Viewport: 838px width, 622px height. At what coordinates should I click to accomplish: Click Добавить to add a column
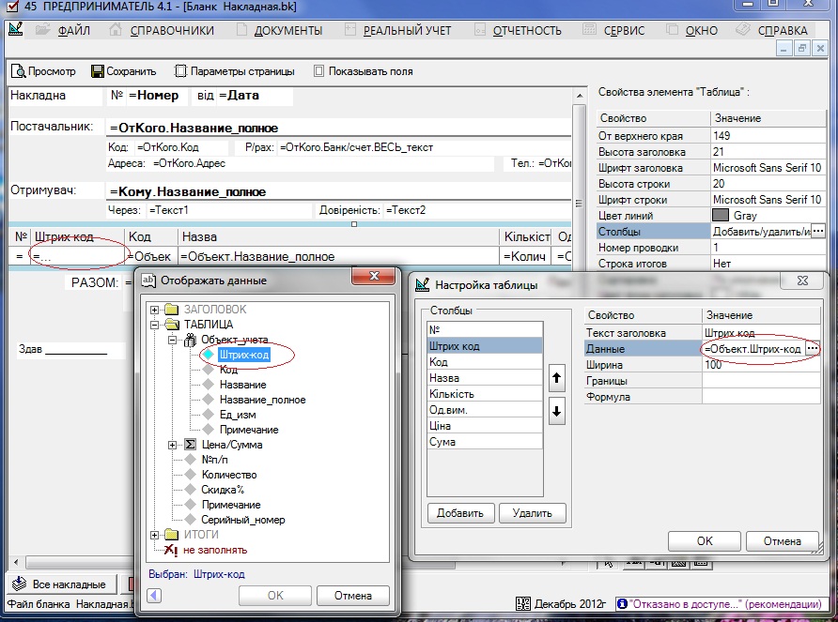(460, 513)
